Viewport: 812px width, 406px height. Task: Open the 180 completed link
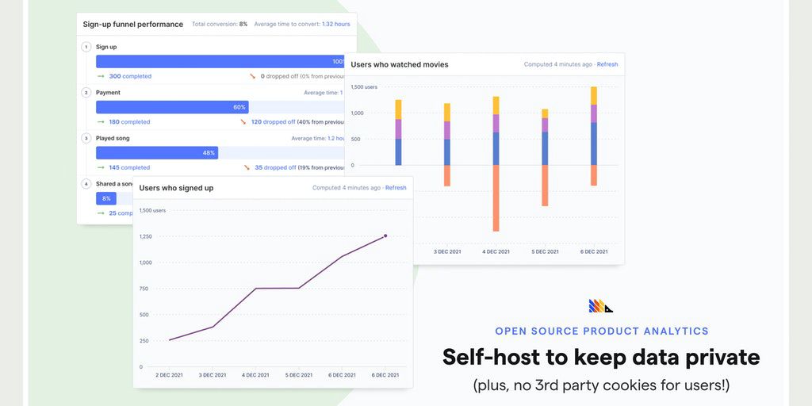[129, 122]
